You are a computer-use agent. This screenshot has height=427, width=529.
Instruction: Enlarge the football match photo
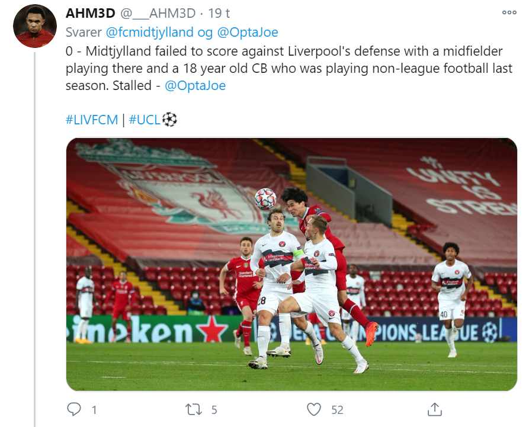[x=291, y=264]
